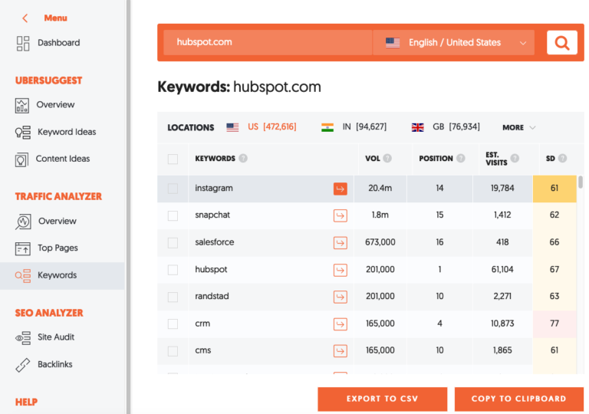Open the Dashboard grid icon
Image resolution: width=589 pixels, height=414 pixels.
click(x=22, y=43)
